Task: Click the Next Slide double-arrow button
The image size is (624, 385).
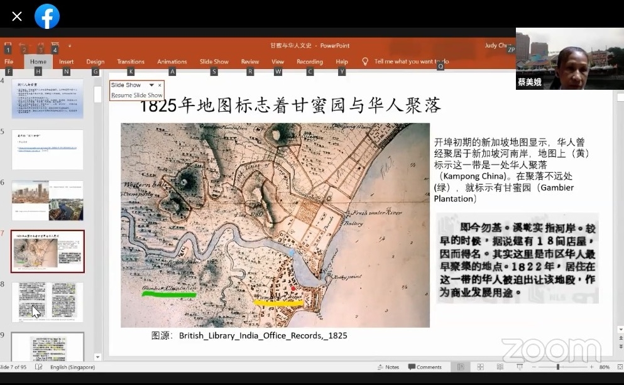Action: tap(620, 347)
